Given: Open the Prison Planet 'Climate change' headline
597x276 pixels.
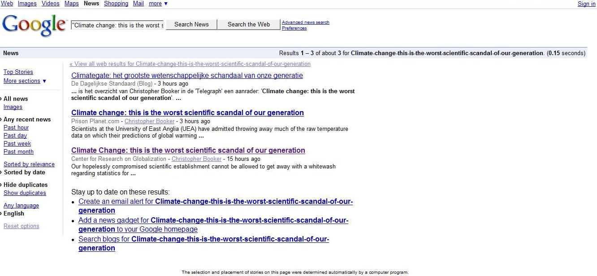Looking at the screenshot, I should coord(187,113).
